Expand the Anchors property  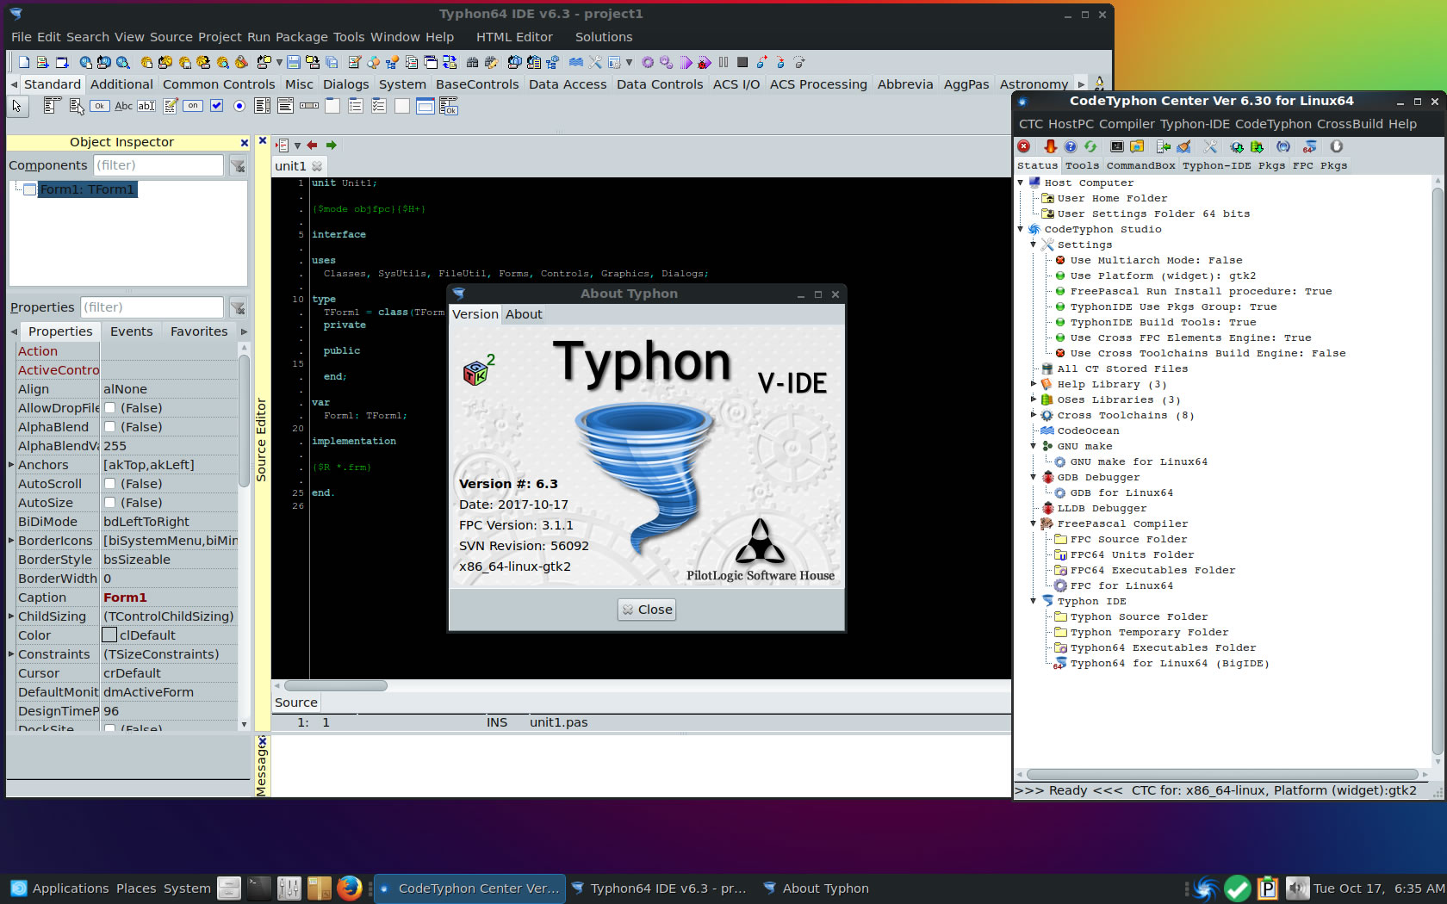[11, 465]
